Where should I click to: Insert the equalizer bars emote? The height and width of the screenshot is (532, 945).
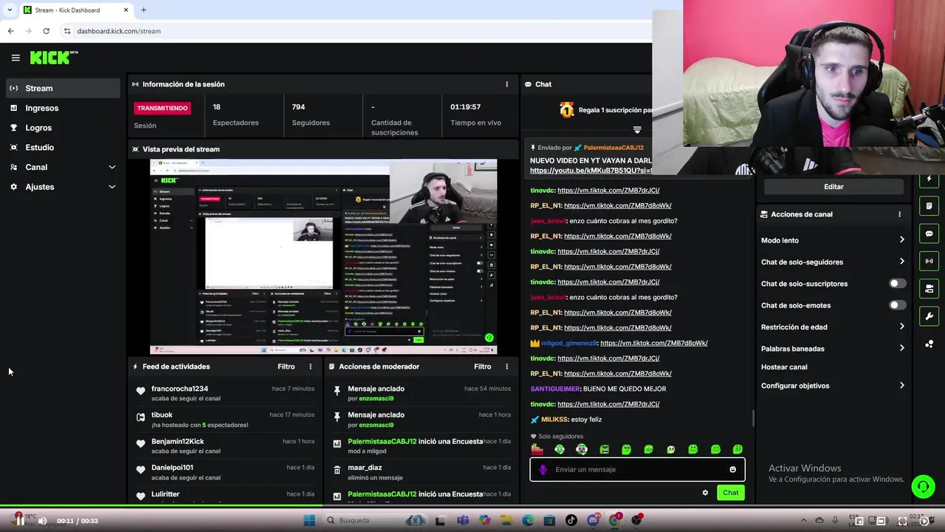click(x=537, y=449)
